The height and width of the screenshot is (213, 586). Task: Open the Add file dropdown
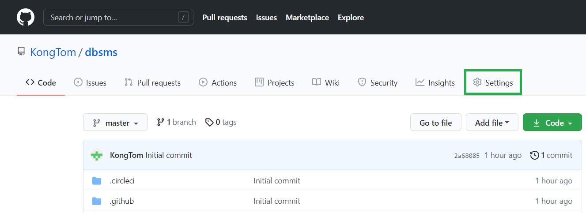(492, 123)
